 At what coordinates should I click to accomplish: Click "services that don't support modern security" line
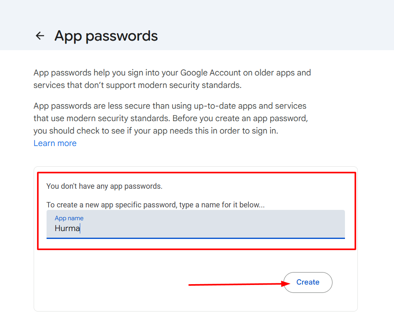coord(137,85)
